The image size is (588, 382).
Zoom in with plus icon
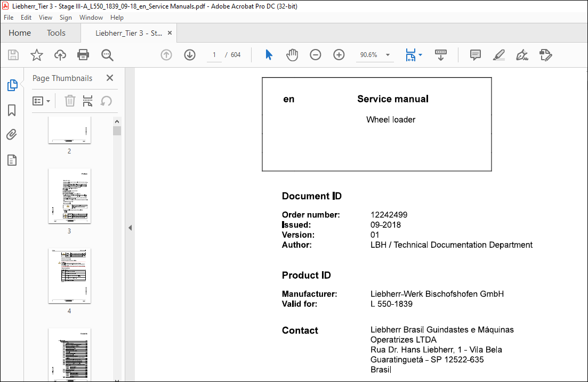[x=339, y=55]
